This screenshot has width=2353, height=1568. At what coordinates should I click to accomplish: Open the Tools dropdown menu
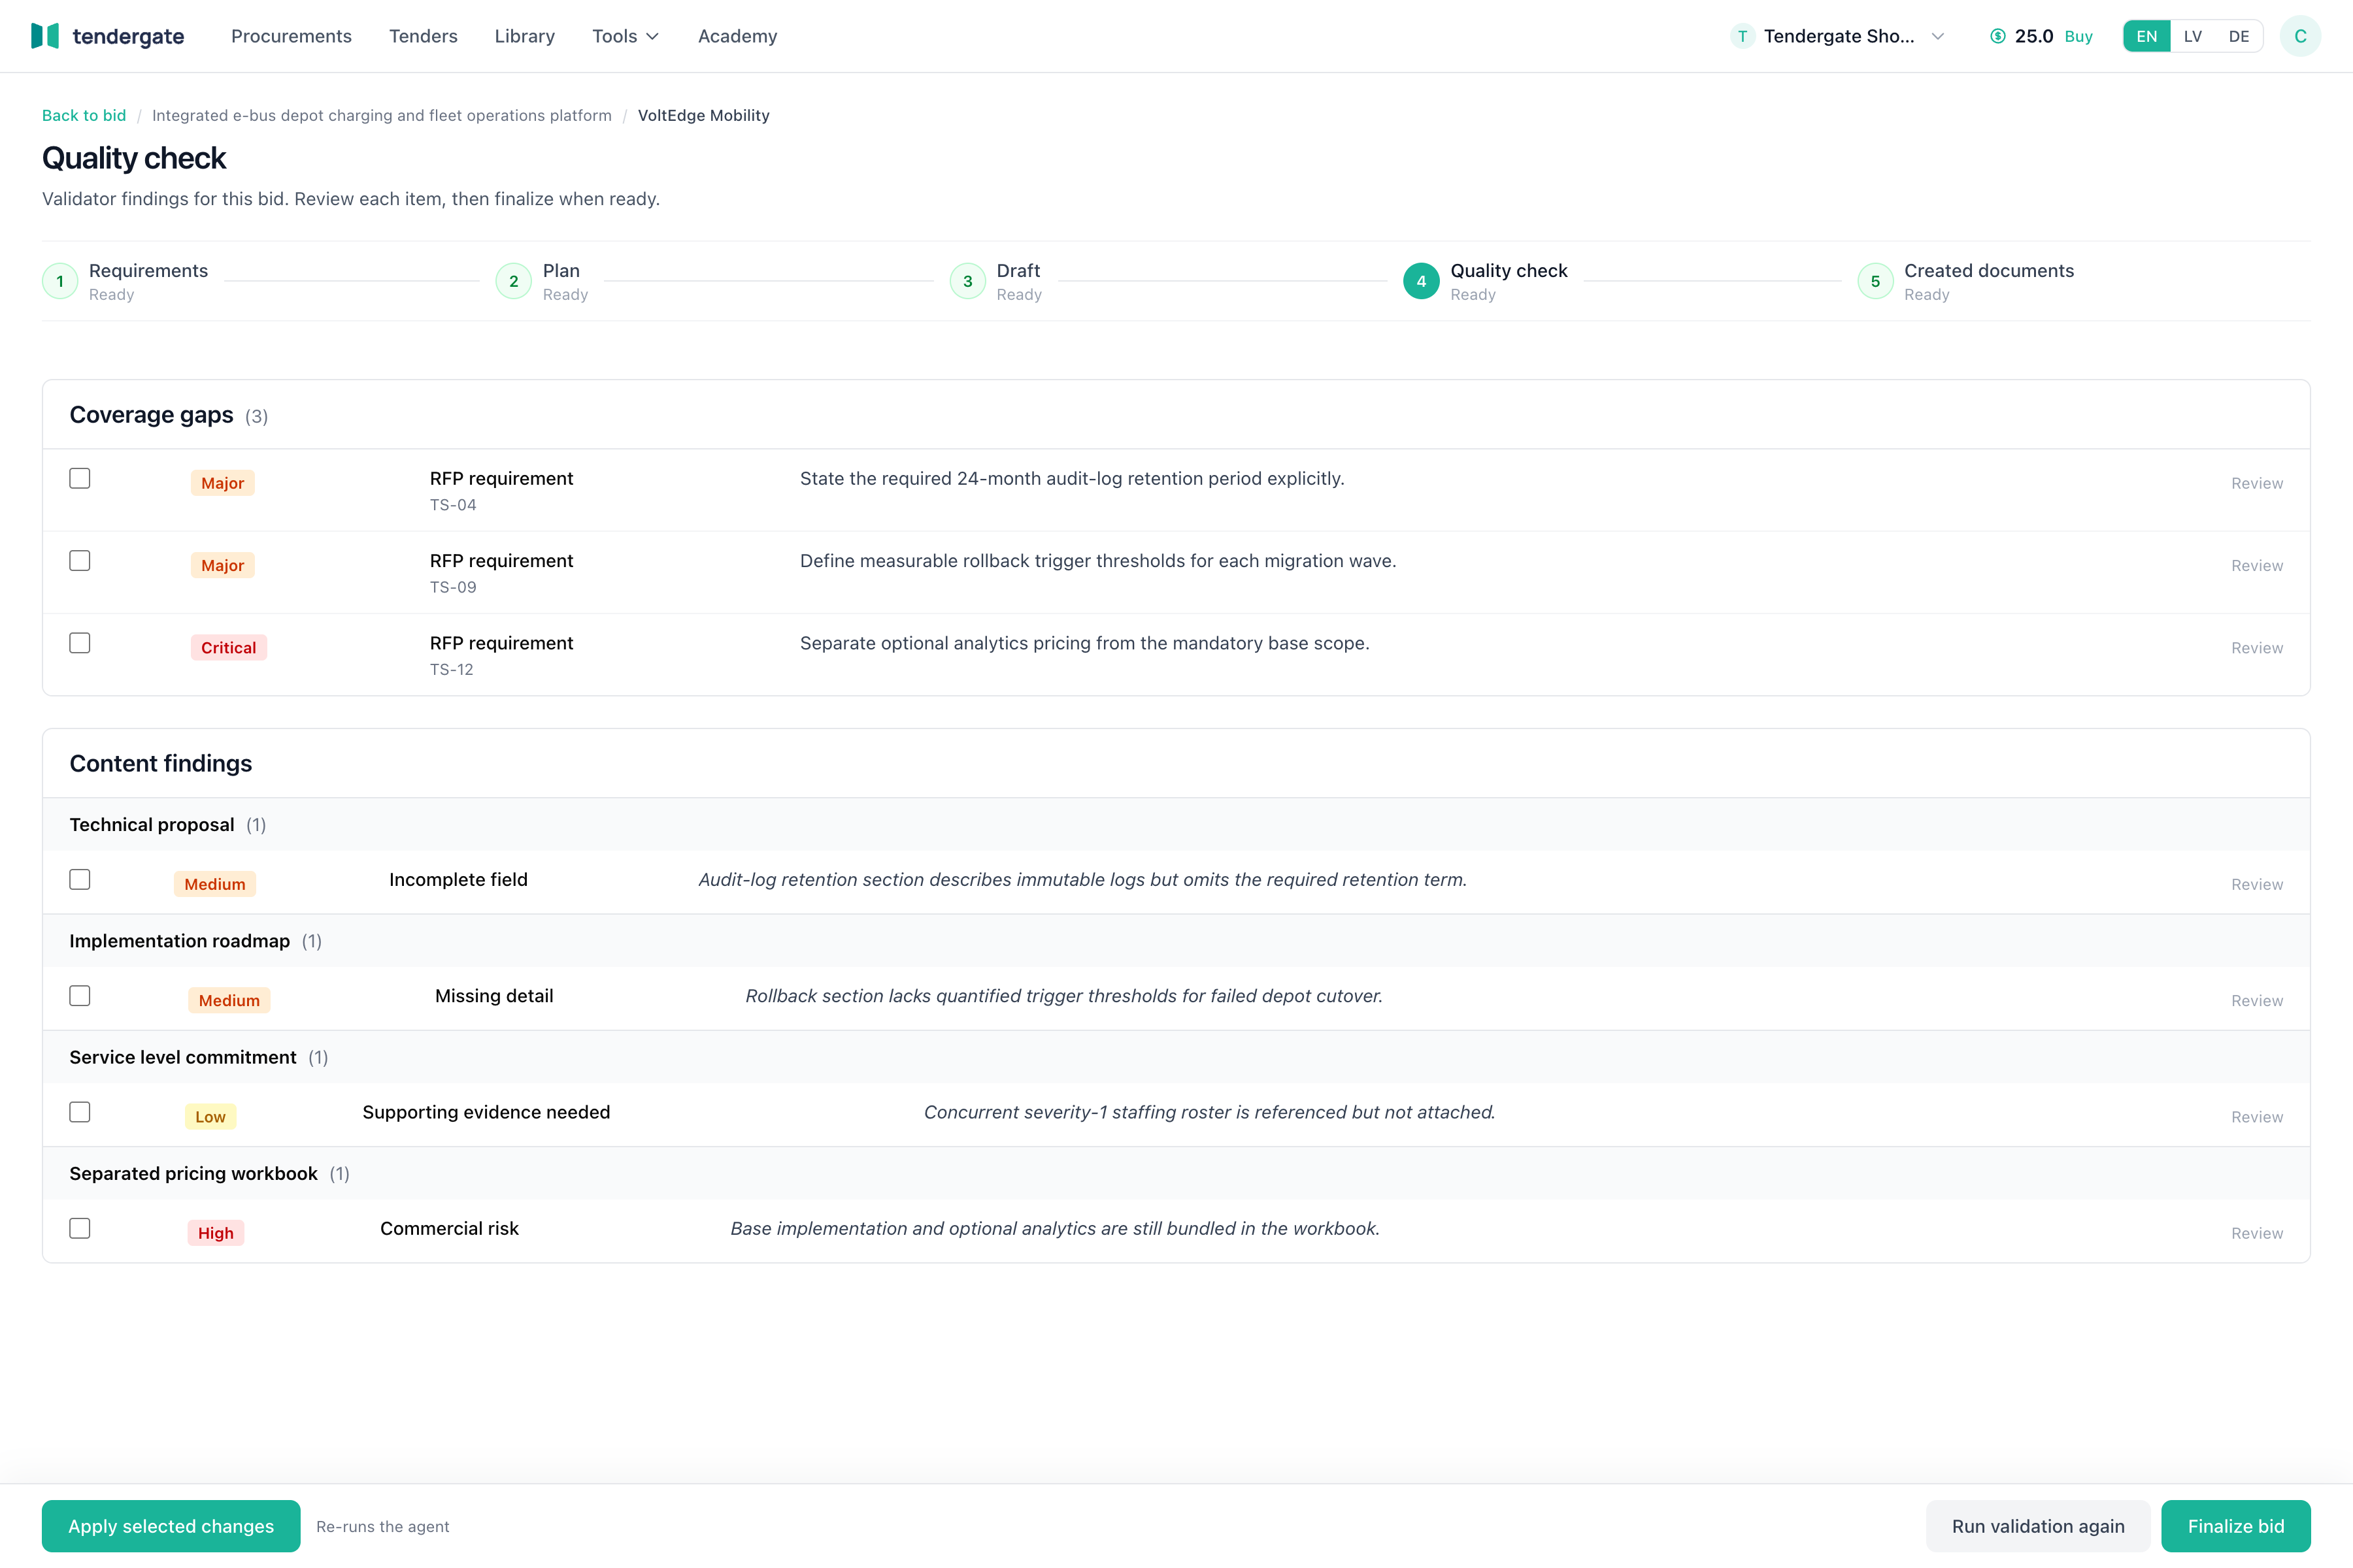coord(626,36)
